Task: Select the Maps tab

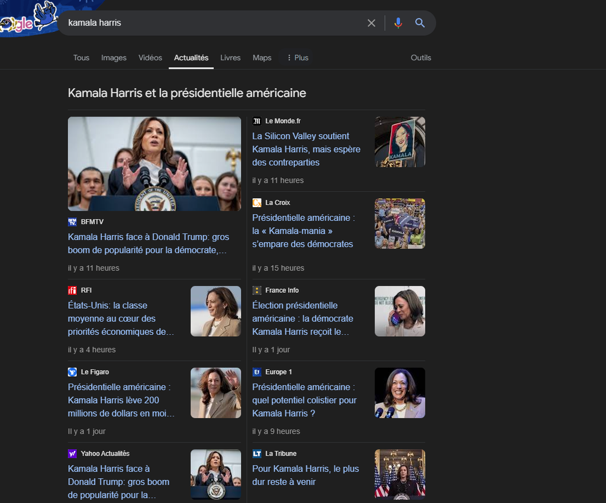Action: click(262, 57)
